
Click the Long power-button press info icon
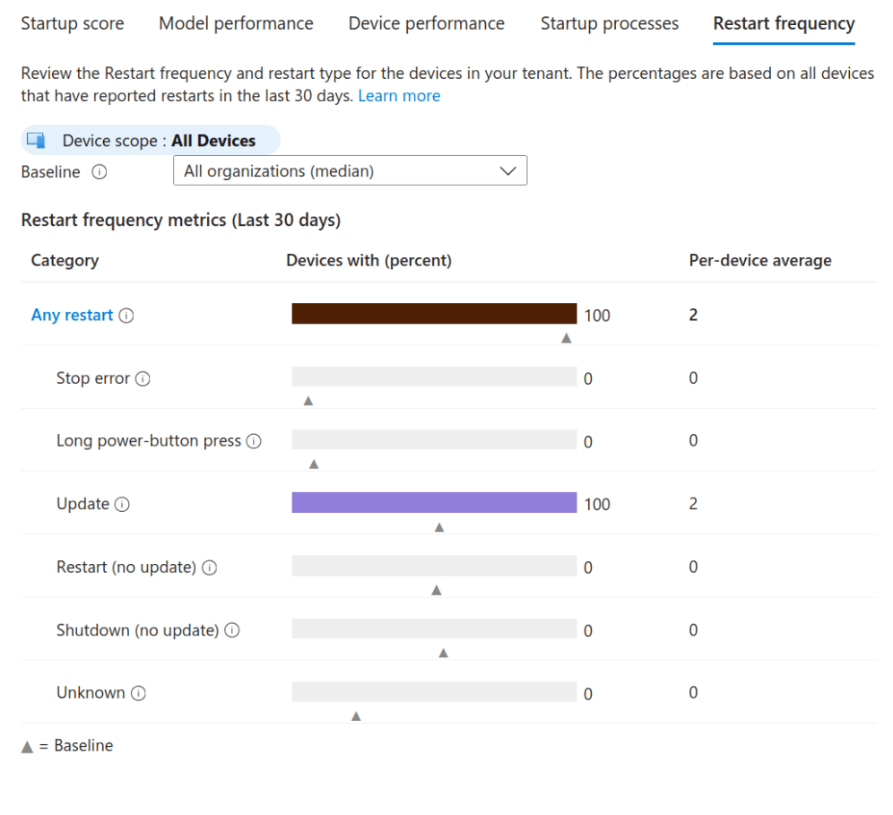[x=255, y=441]
